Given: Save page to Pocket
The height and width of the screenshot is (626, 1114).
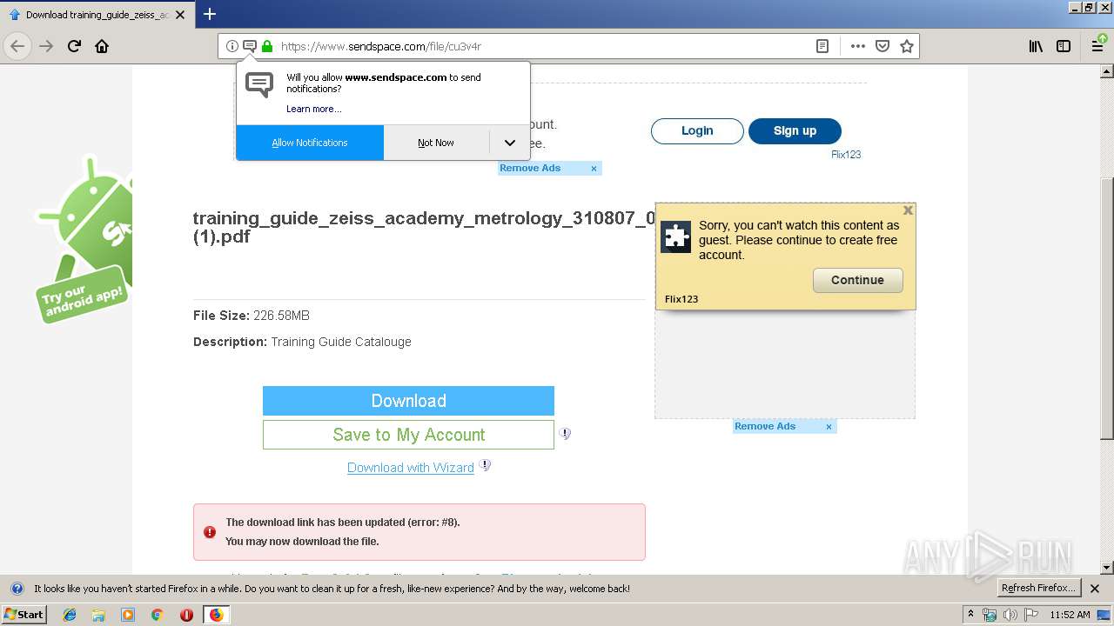Looking at the screenshot, I should click(x=882, y=46).
